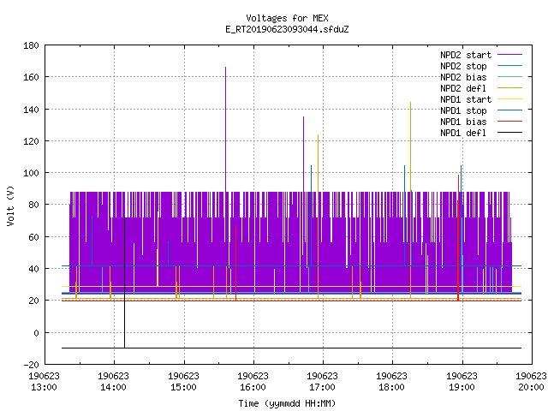This screenshot has width=548, height=411.
Task: Click the purple NPD2 start legend line
Action: (509, 55)
